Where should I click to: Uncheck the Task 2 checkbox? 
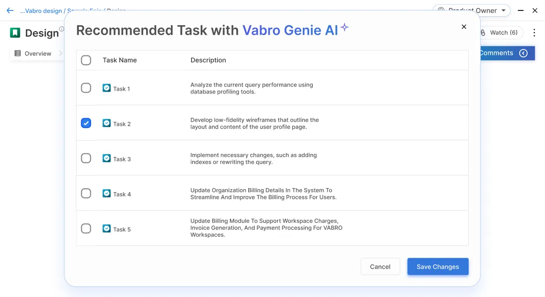pos(86,123)
